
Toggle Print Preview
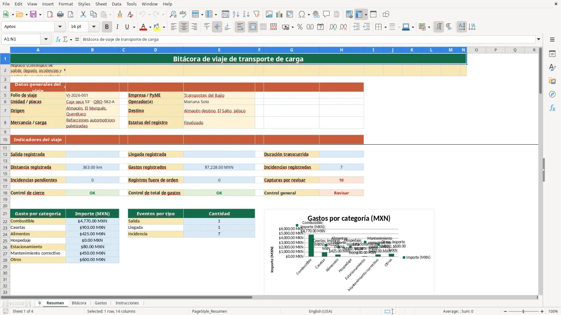(71, 14)
